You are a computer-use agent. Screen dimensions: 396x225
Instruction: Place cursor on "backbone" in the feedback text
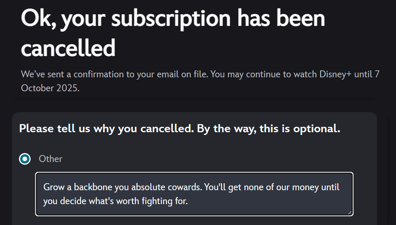[85, 187]
